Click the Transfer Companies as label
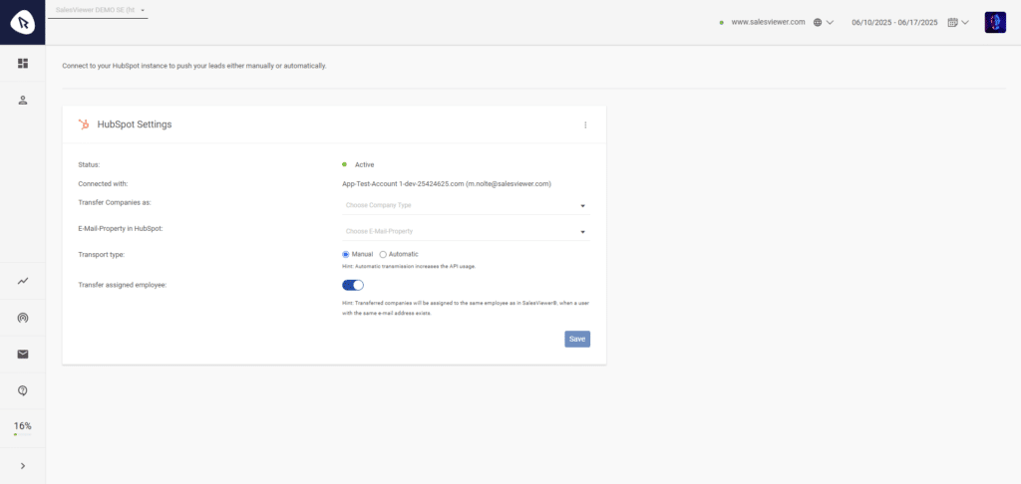Viewport: 1021px width, 484px height. click(x=115, y=202)
